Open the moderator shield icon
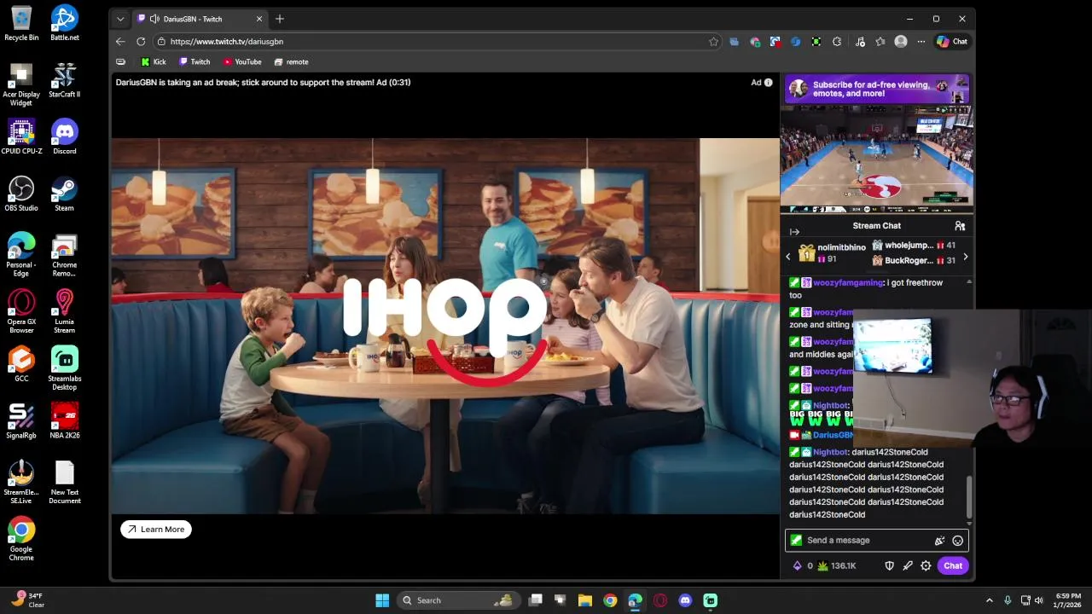This screenshot has height=614, width=1092. [x=889, y=565]
